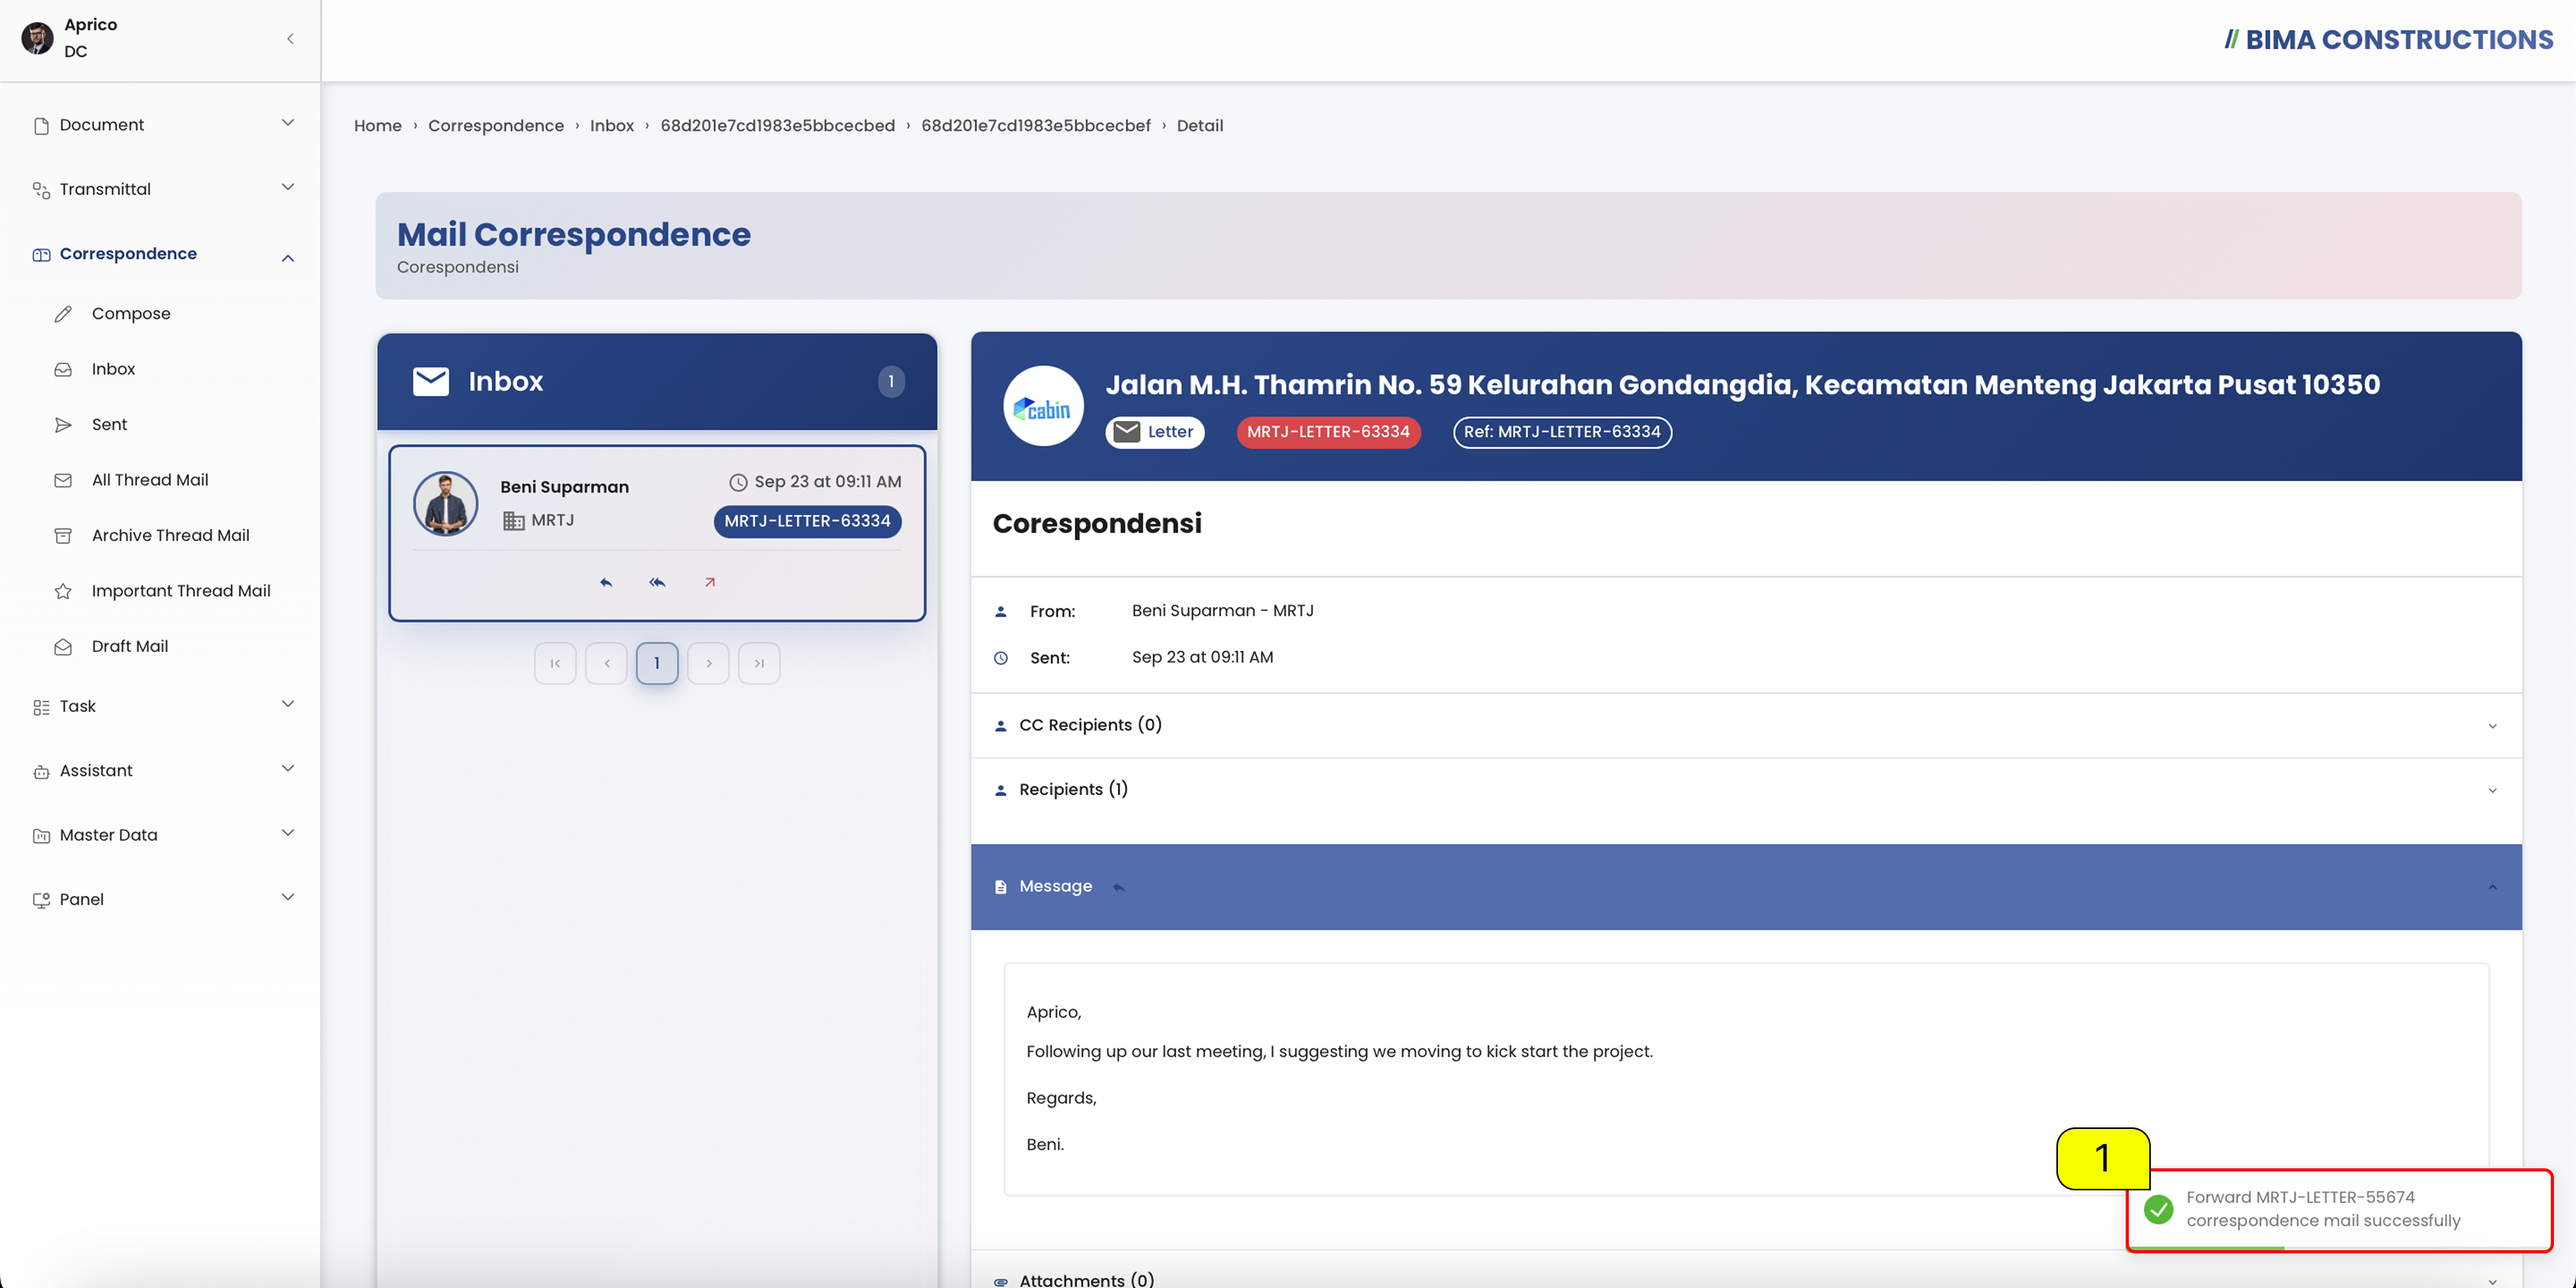Open Draft Mail
The height and width of the screenshot is (1288, 2576).
[x=130, y=647]
